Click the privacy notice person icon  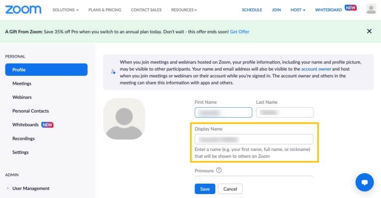pos(113,72)
